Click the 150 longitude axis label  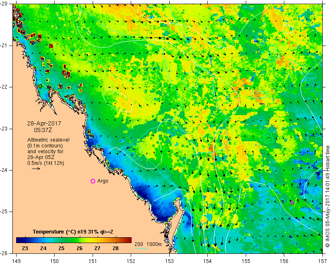click(x=55, y=261)
